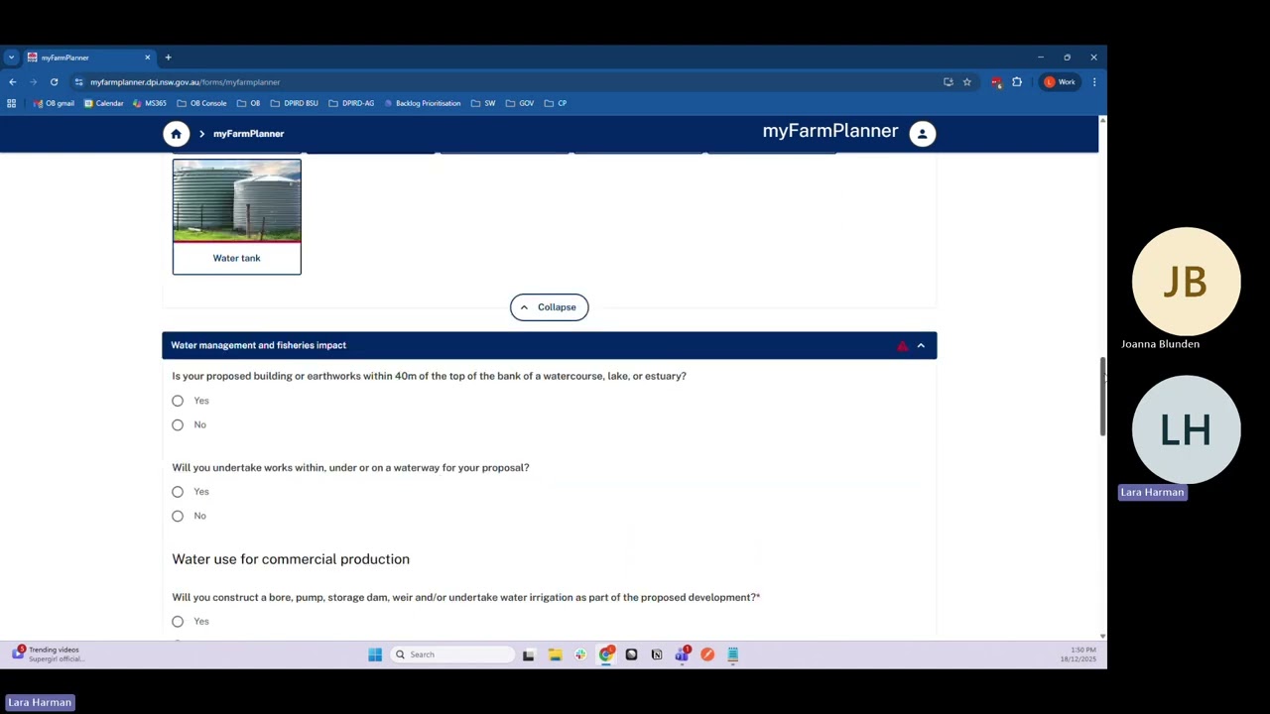
Task: Click the install app icon in address bar
Action: 948,82
